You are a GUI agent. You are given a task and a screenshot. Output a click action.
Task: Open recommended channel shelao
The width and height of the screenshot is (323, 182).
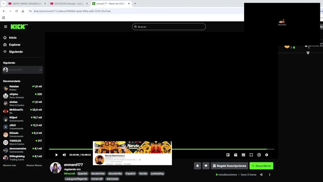tap(22, 104)
